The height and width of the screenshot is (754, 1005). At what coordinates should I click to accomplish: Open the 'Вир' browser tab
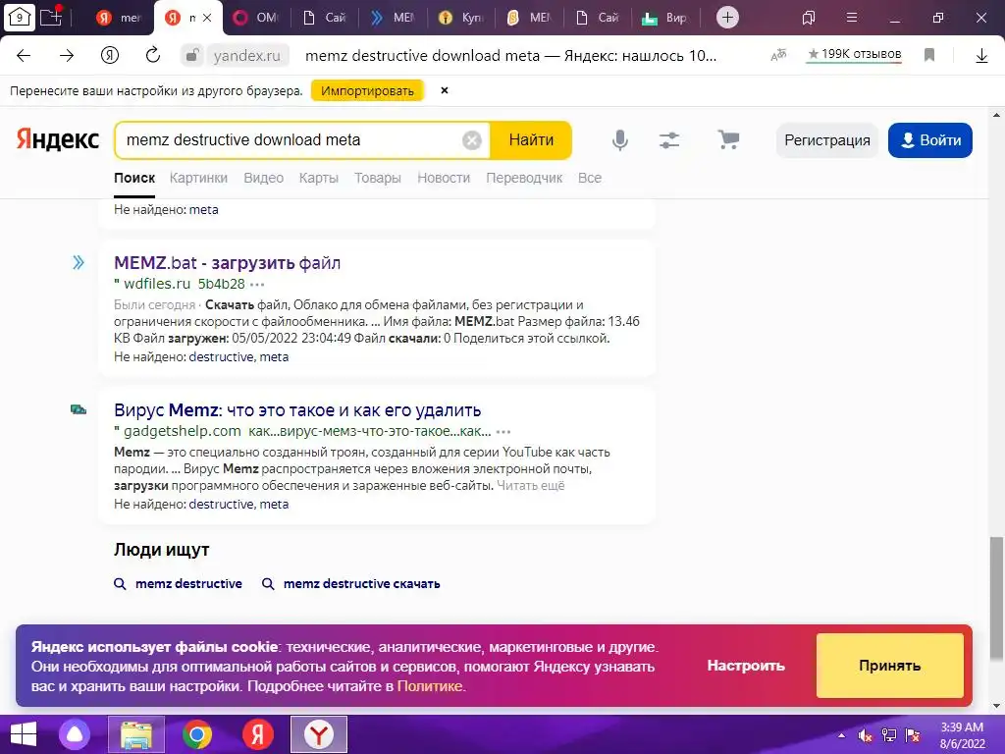(x=664, y=18)
